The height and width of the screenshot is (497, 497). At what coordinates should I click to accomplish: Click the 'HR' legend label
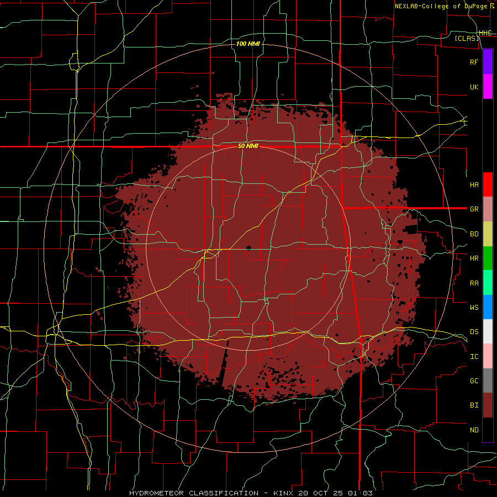click(x=474, y=258)
